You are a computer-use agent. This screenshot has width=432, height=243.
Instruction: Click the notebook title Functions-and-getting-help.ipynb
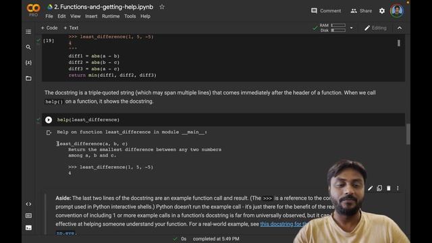click(x=103, y=7)
